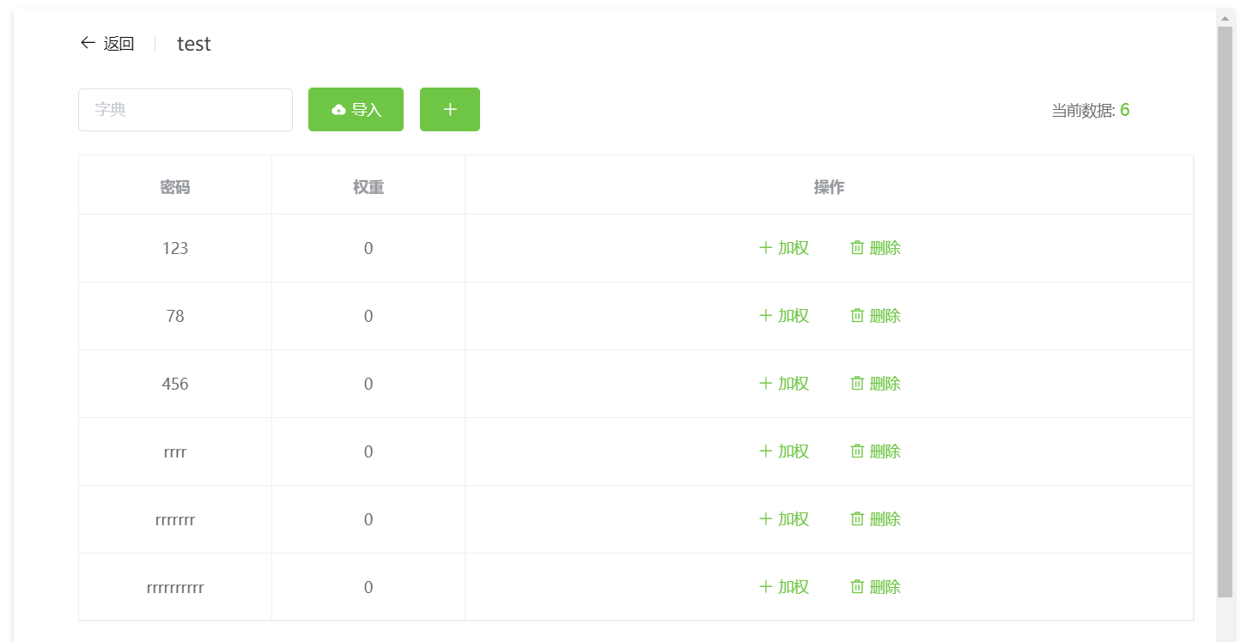Delete the password 78 row
The image size is (1241, 642).
coord(875,316)
